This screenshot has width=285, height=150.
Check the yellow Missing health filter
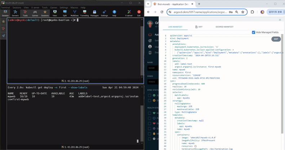click(150, 134)
